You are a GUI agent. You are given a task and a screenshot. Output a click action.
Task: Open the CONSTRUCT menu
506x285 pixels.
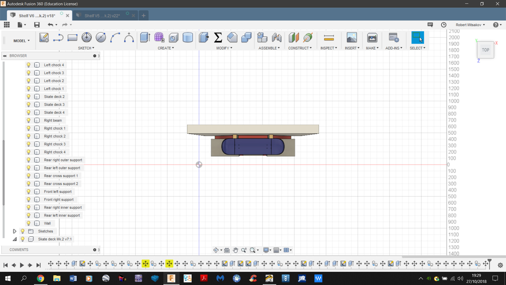[300, 48]
